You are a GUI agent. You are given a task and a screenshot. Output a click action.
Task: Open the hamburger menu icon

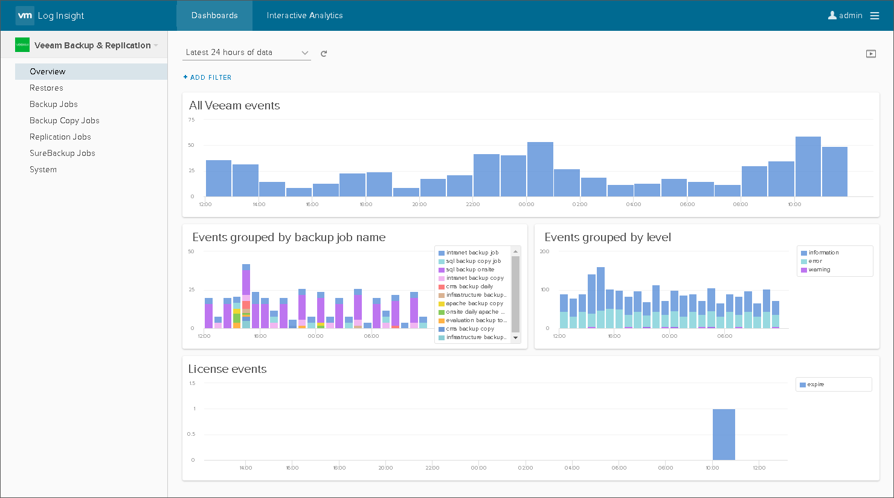click(875, 16)
